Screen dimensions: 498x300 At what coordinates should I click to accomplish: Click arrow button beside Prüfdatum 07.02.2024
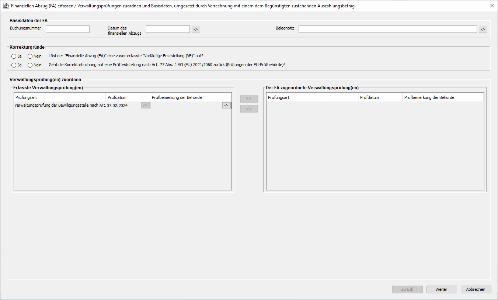[145, 106]
